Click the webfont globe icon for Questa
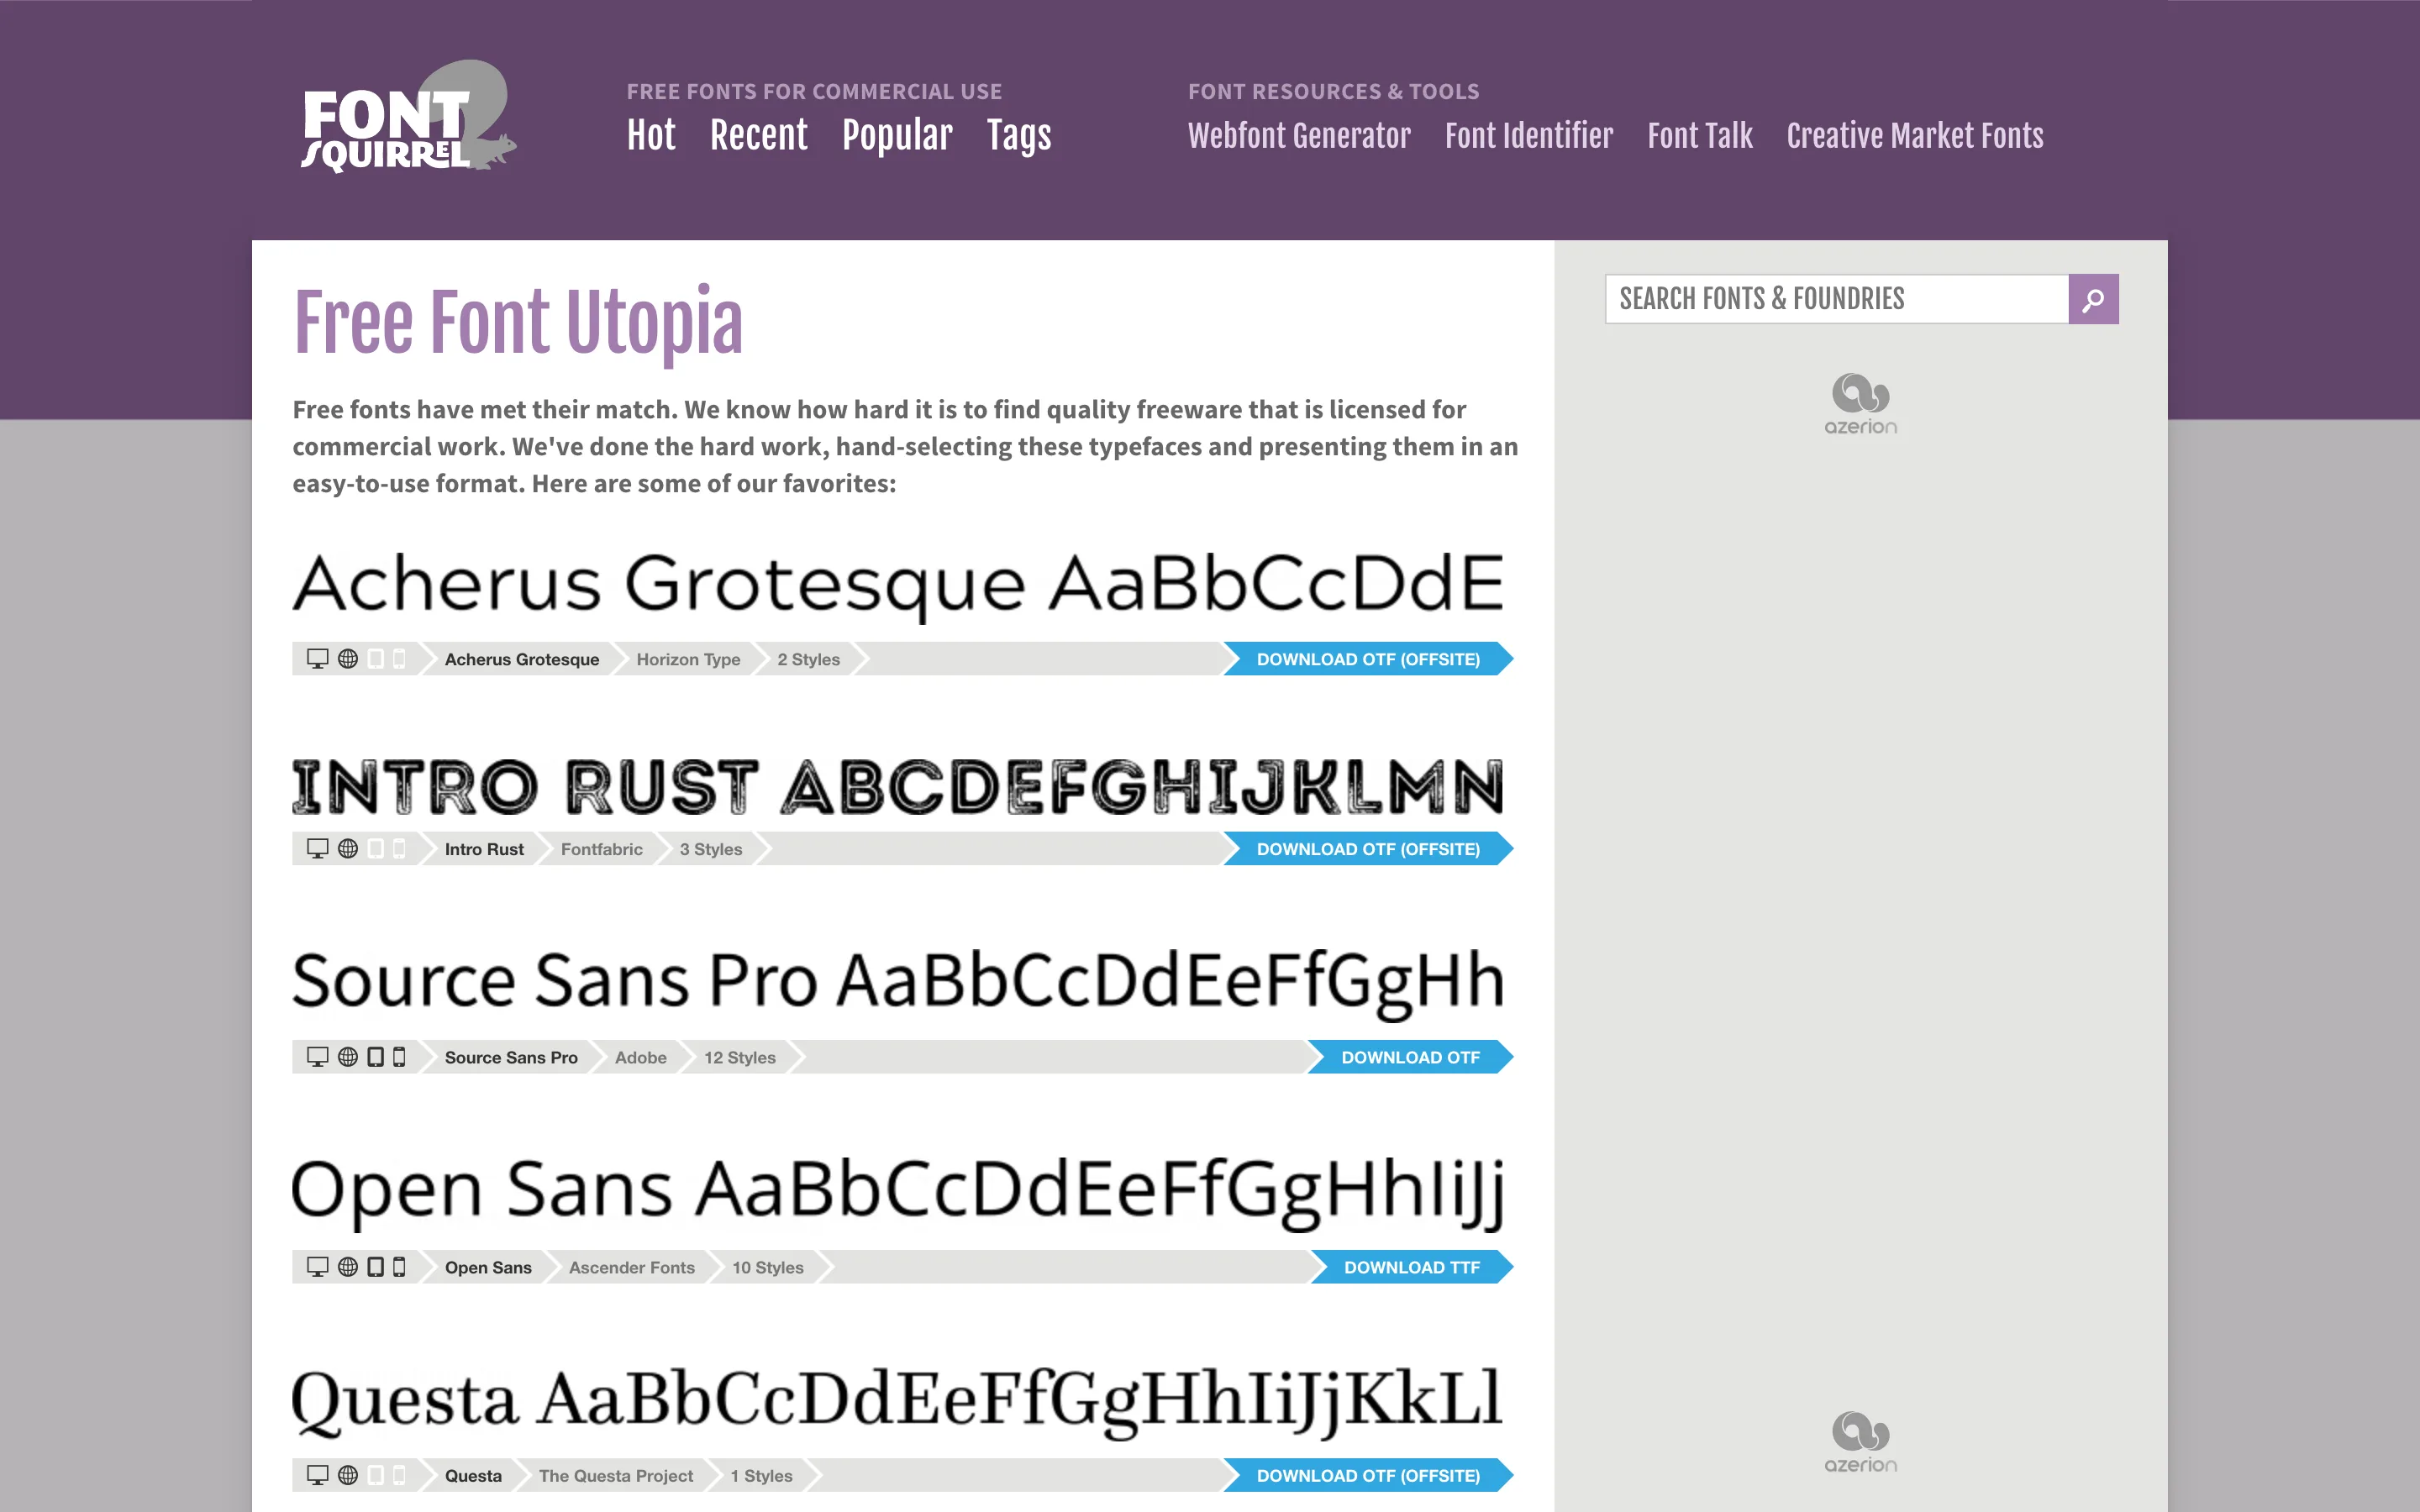This screenshot has height=1512, width=2420. [348, 1475]
